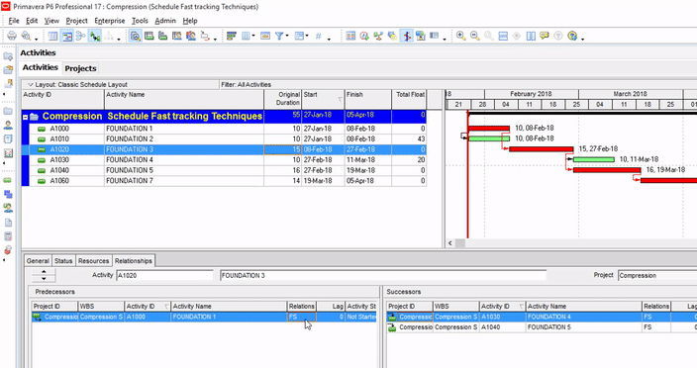697x368 pixels.
Task: Open the Help globe icon in the toolbar
Action: (572, 36)
